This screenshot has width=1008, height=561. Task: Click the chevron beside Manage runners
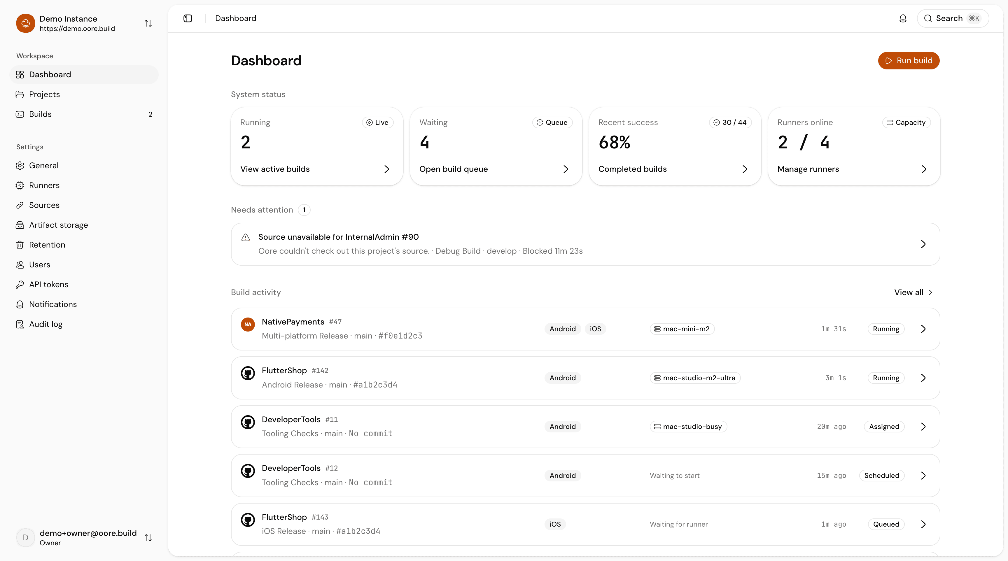tap(924, 169)
